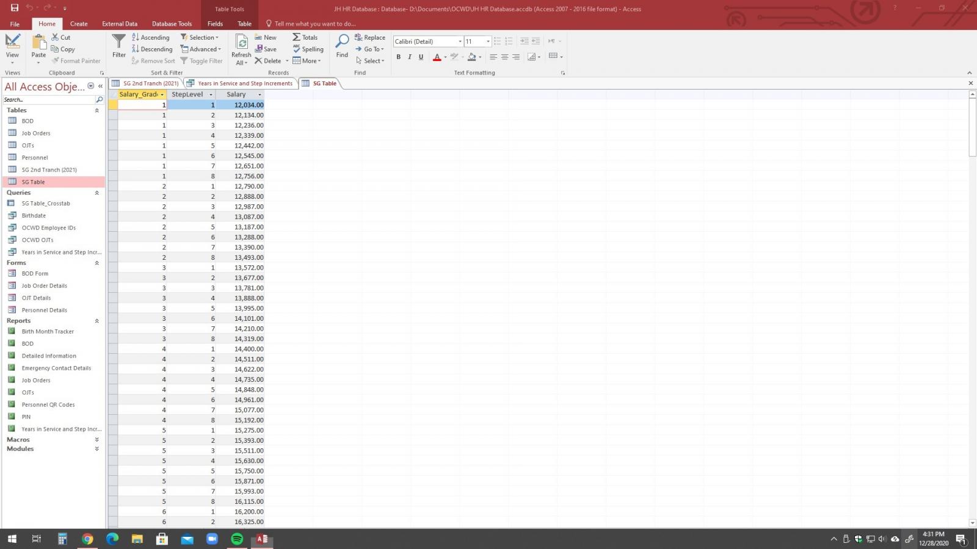Delete the selected record

268,60
